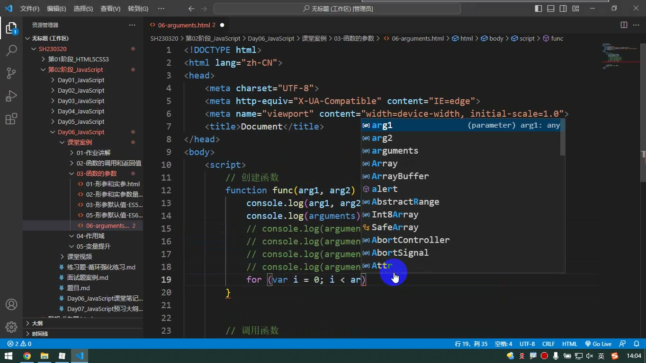
Task: Open the 文件(F) menu
Action: coord(30,9)
